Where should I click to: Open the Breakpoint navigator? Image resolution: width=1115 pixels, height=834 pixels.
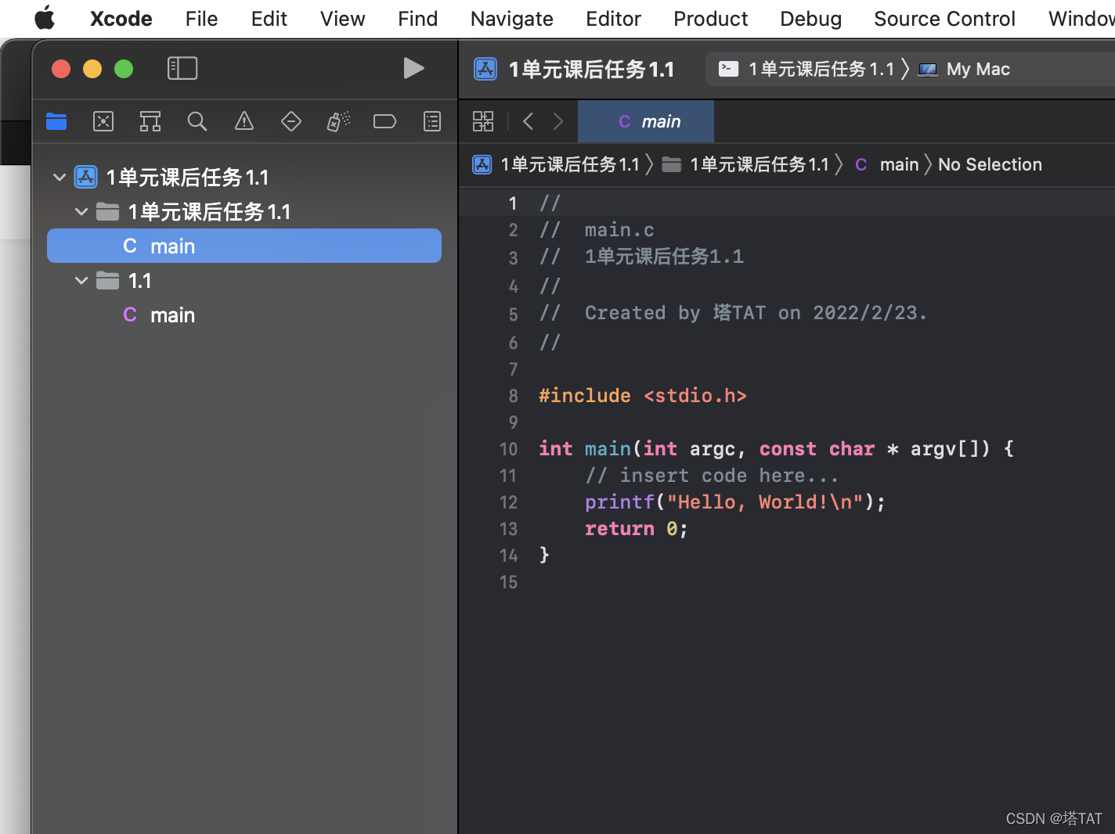click(384, 121)
